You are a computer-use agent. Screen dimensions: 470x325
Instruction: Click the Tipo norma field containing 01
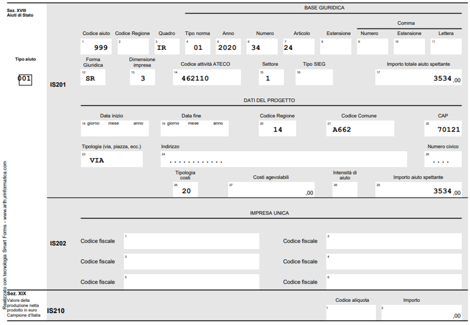pos(197,46)
